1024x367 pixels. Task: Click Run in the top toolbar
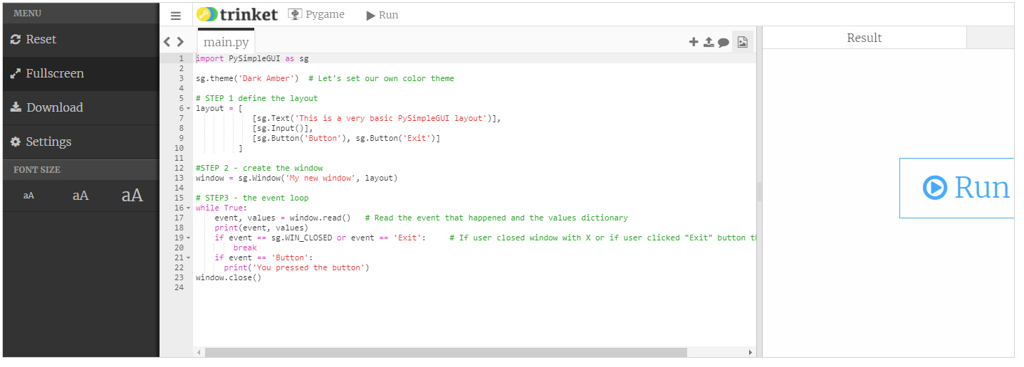382,15
